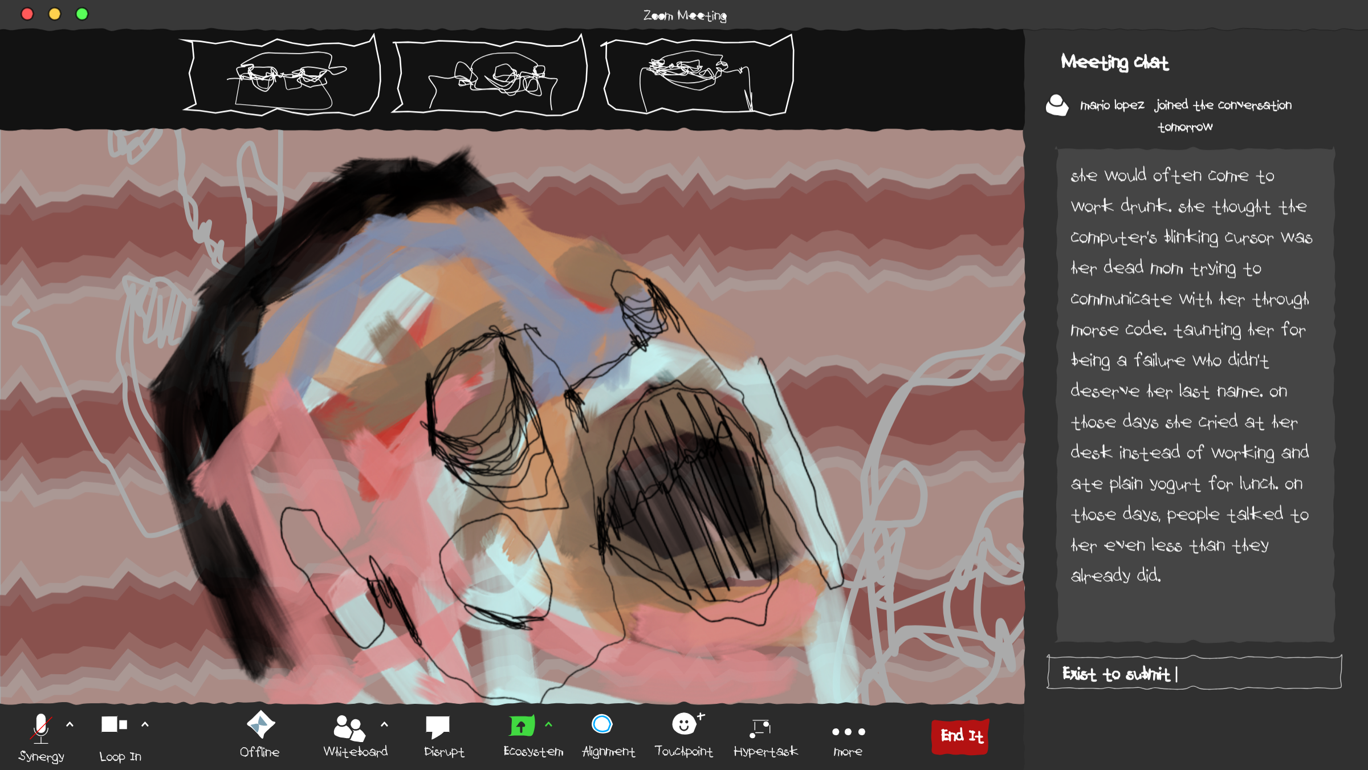Click the mario lopez avatar icon
Image resolution: width=1368 pixels, height=770 pixels.
point(1057,105)
